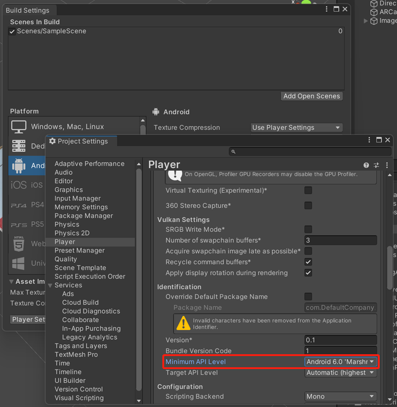The width and height of the screenshot is (397, 407).
Task: Select the Player settings category
Action: (x=90, y=242)
